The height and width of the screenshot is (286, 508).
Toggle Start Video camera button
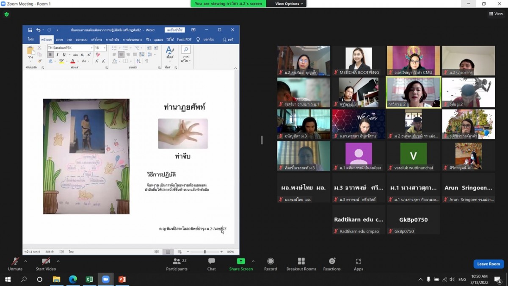(46, 264)
